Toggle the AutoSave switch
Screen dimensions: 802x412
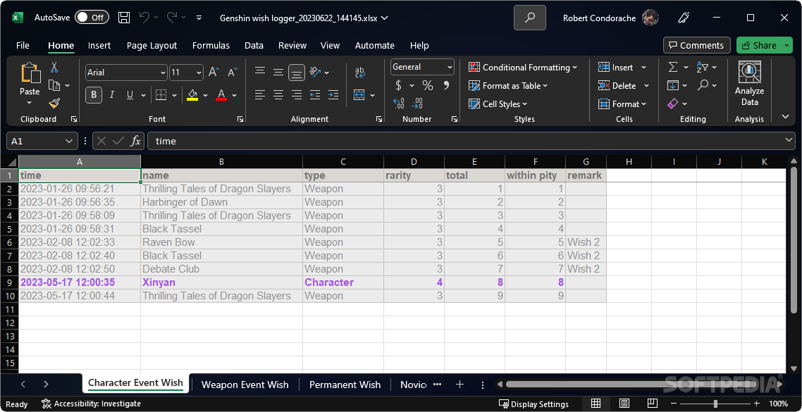click(x=92, y=18)
